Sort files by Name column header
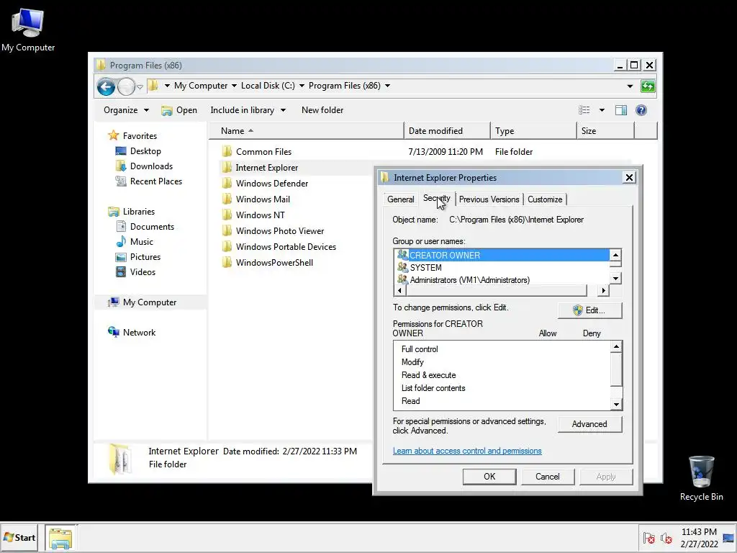737x553 pixels. pyautogui.click(x=306, y=131)
